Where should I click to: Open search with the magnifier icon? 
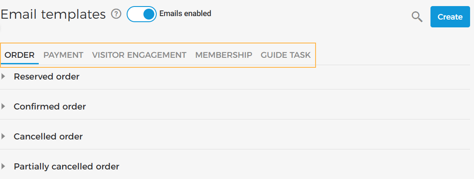point(417,17)
